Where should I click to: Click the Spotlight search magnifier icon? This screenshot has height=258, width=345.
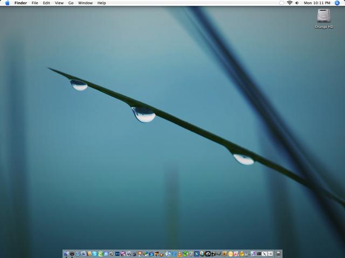point(337,3)
